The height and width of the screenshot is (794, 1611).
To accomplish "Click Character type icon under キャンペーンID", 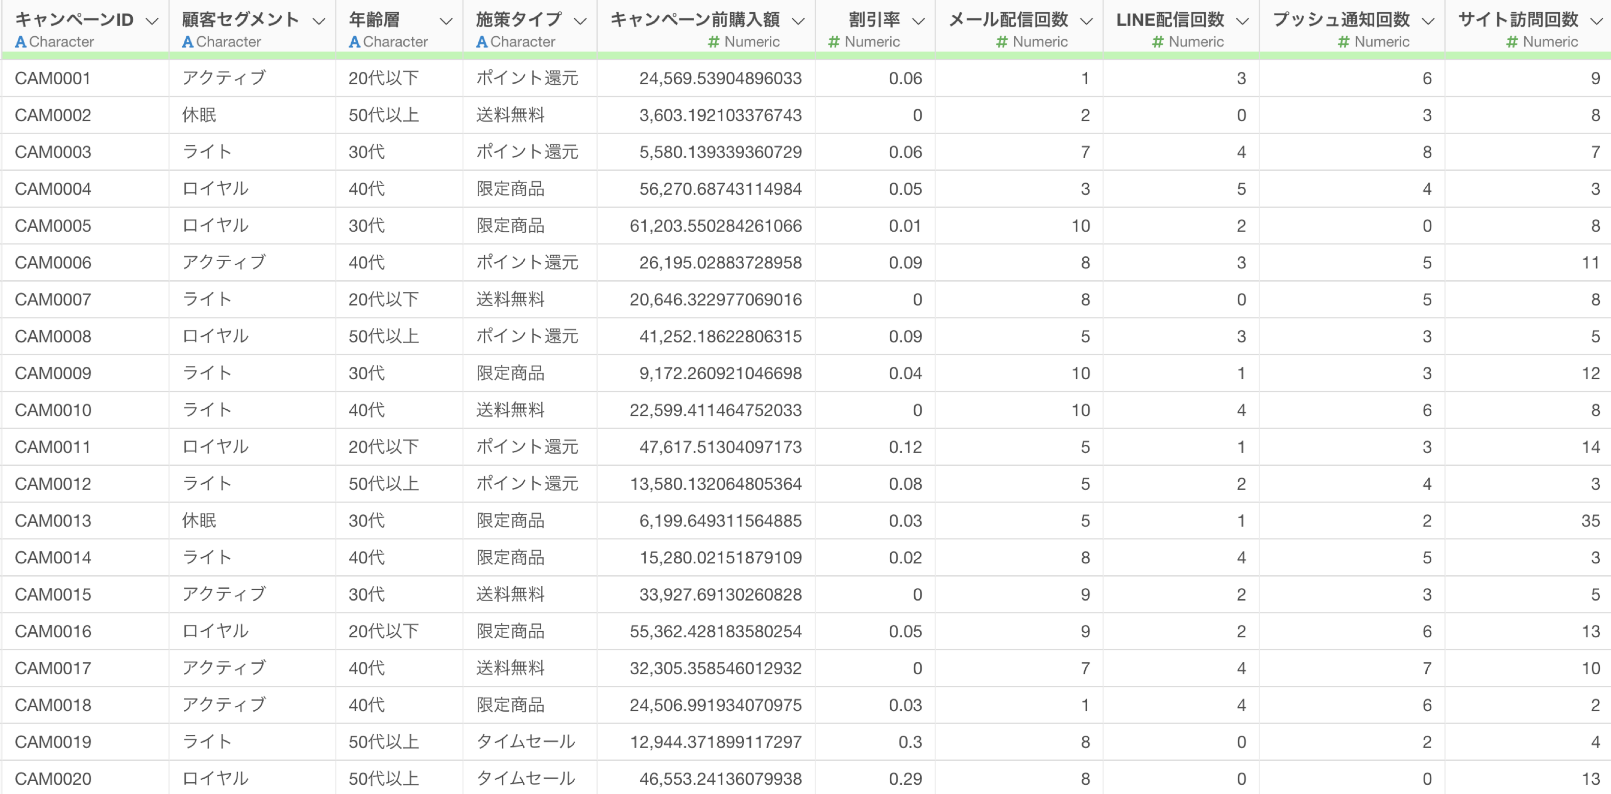I will (x=20, y=42).
